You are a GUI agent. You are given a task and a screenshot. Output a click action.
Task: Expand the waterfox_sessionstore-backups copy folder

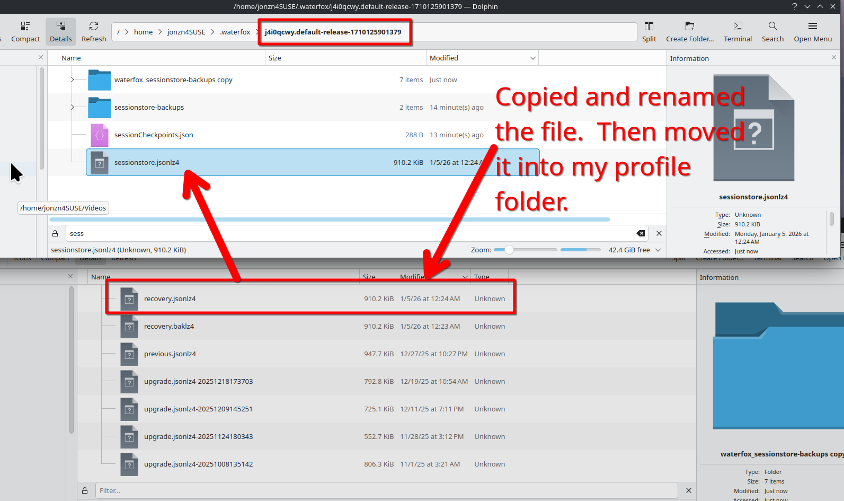click(x=73, y=80)
